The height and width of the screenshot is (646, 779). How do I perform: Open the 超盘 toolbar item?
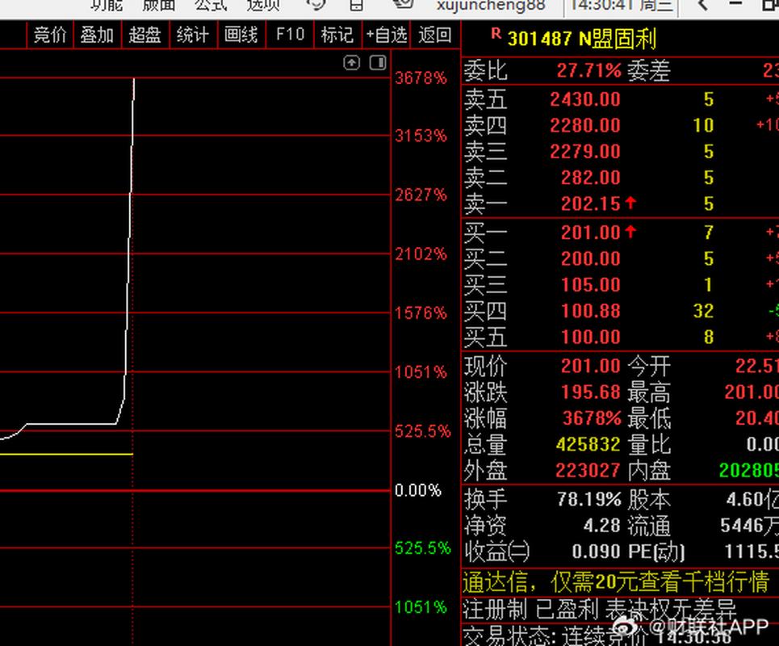point(145,35)
